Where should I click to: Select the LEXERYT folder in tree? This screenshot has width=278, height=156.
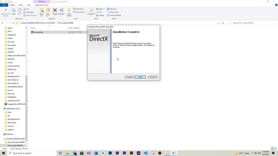(x=11, y=52)
